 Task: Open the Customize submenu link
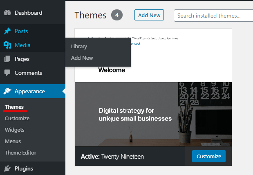pos(17,118)
